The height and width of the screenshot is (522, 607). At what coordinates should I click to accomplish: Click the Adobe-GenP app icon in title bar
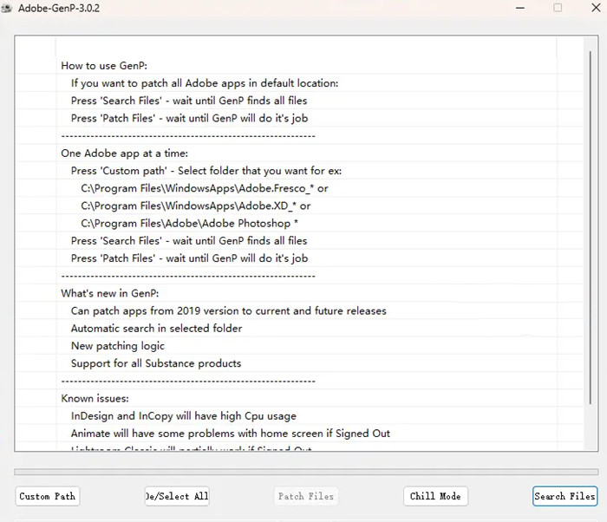click(x=6, y=8)
